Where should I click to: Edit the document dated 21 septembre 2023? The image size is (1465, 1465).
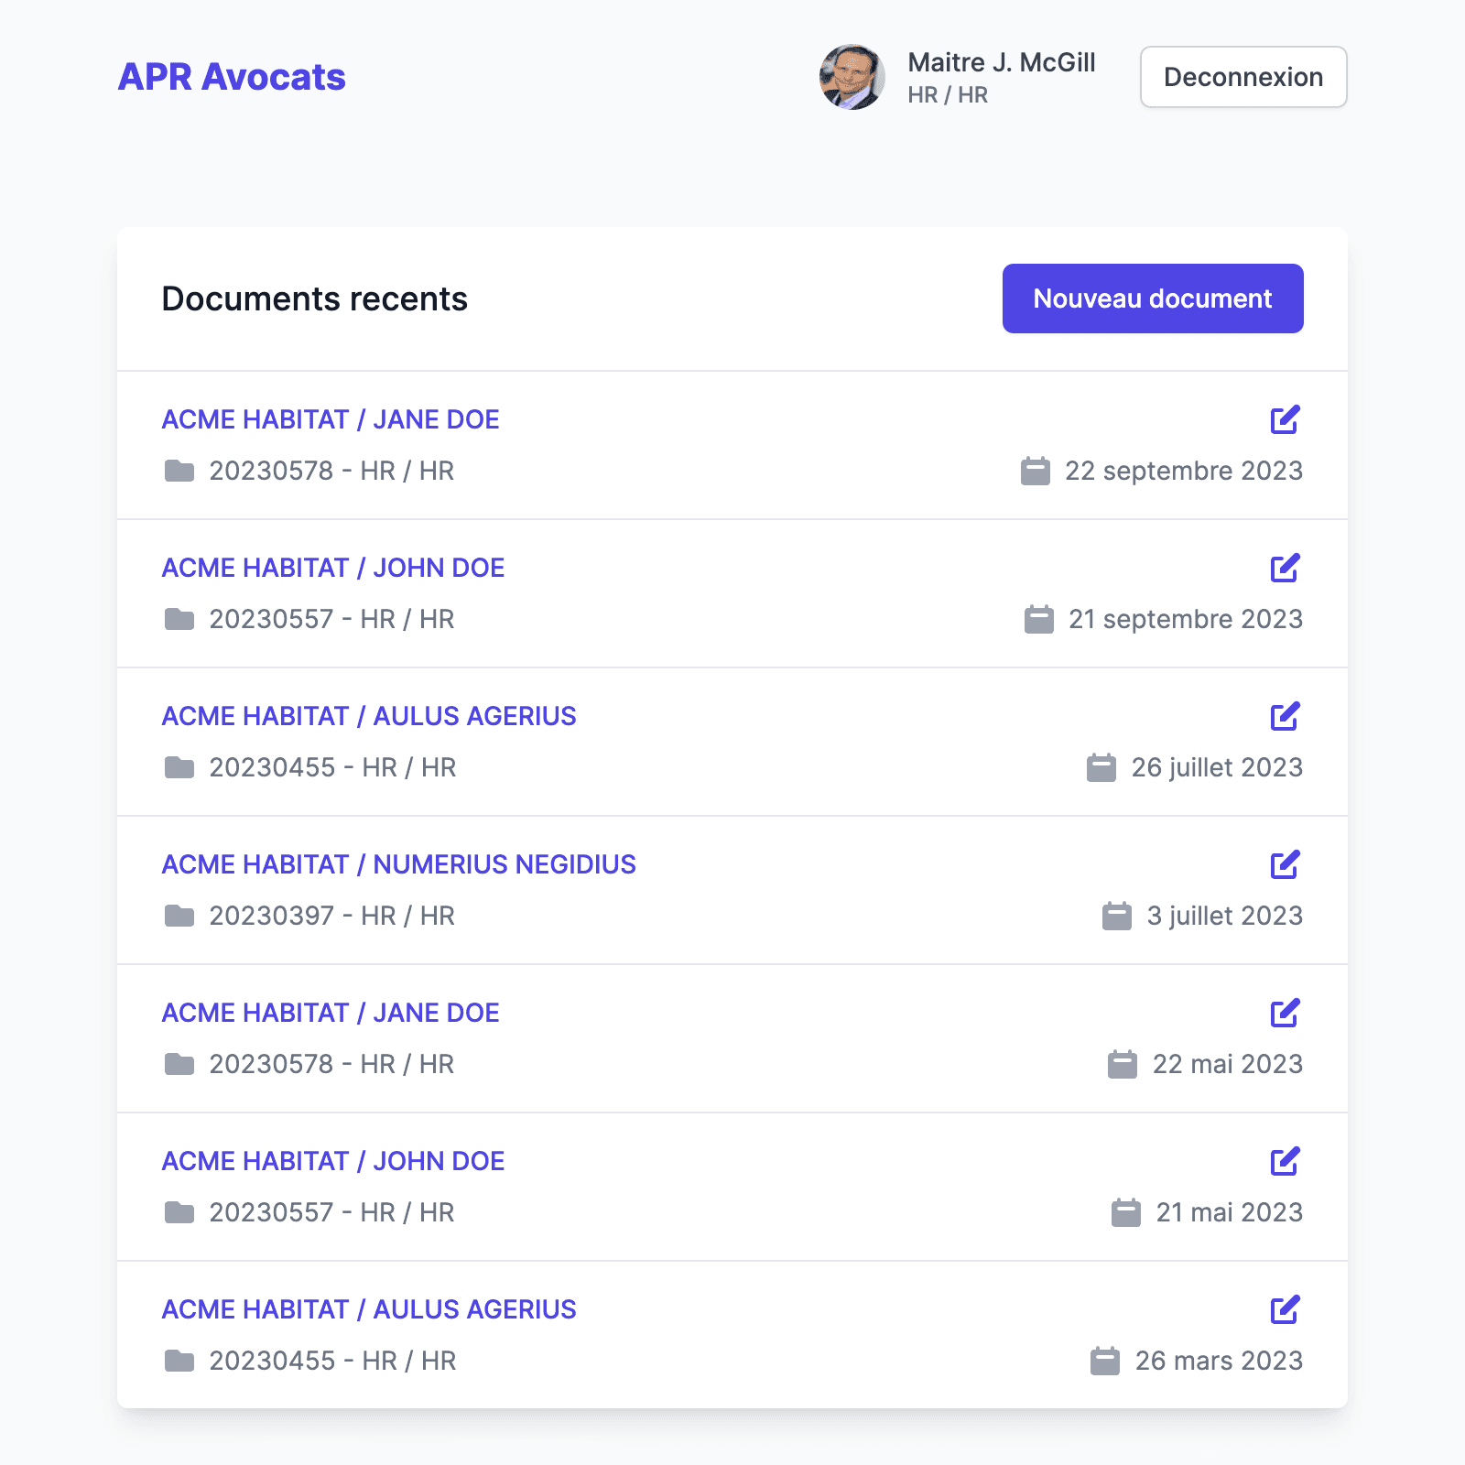point(1285,568)
